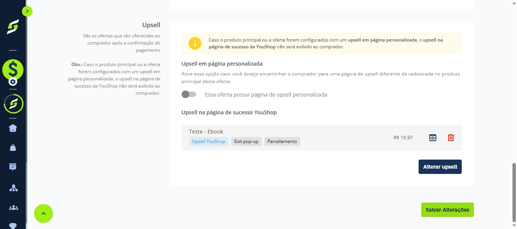Click the R$ 19,97 price
517x229 pixels.
(403, 138)
